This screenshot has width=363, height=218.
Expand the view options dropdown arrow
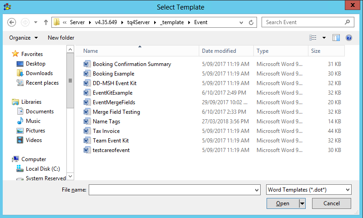coord(324,38)
